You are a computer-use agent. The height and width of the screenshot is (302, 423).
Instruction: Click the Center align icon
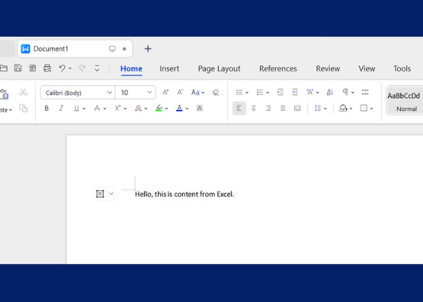point(254,108)
